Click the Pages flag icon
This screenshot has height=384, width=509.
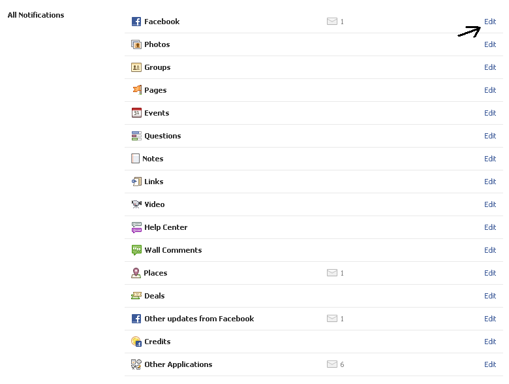136,90
